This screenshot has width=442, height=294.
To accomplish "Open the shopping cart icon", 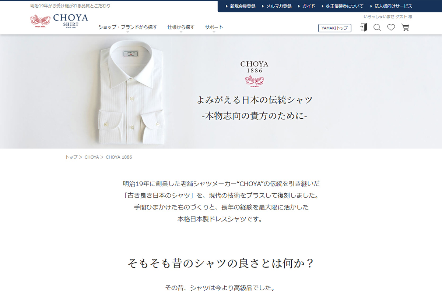I will 405,28.
